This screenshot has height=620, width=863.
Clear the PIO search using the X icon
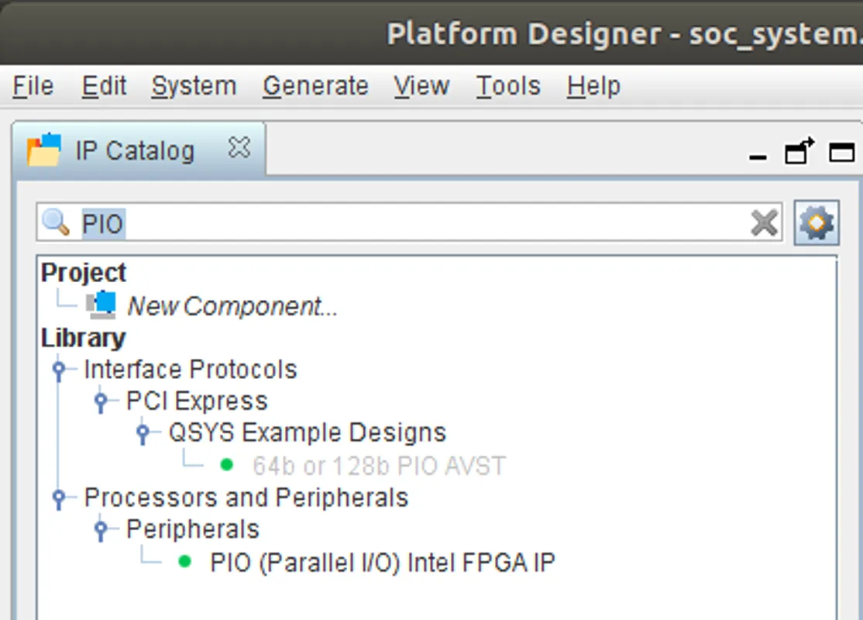click(764, 223)
